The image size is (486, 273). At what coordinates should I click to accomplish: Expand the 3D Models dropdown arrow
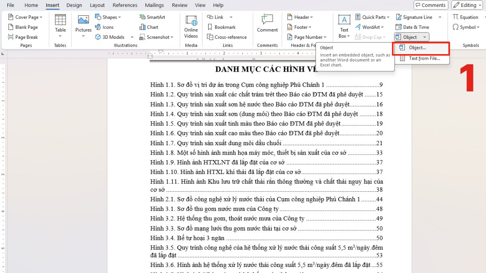click(132, 37)
